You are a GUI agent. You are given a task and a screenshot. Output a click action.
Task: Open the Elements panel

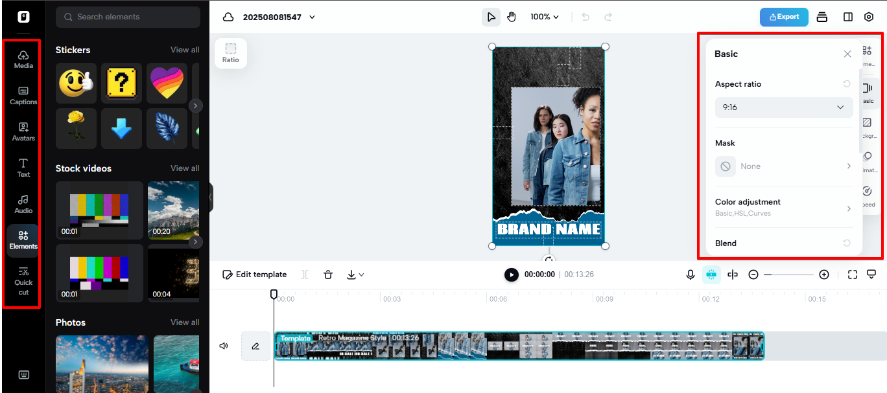coord(23,241)
